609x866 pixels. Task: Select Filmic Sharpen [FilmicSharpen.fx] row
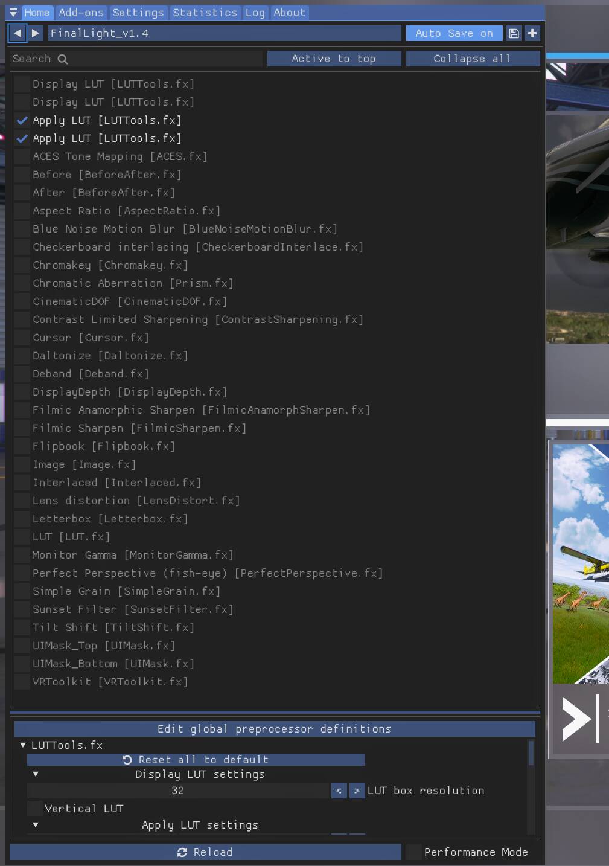pyautogui.click(x=139, y=428)
